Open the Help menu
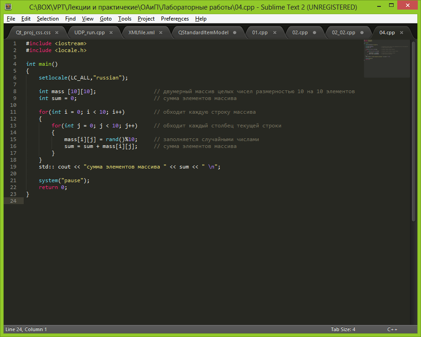 point(201,19)
